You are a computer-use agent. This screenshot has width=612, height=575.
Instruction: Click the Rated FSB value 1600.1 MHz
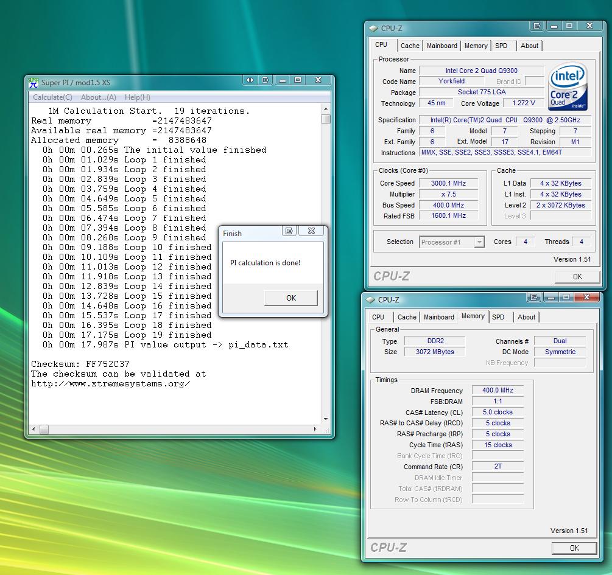coord(448,216)
